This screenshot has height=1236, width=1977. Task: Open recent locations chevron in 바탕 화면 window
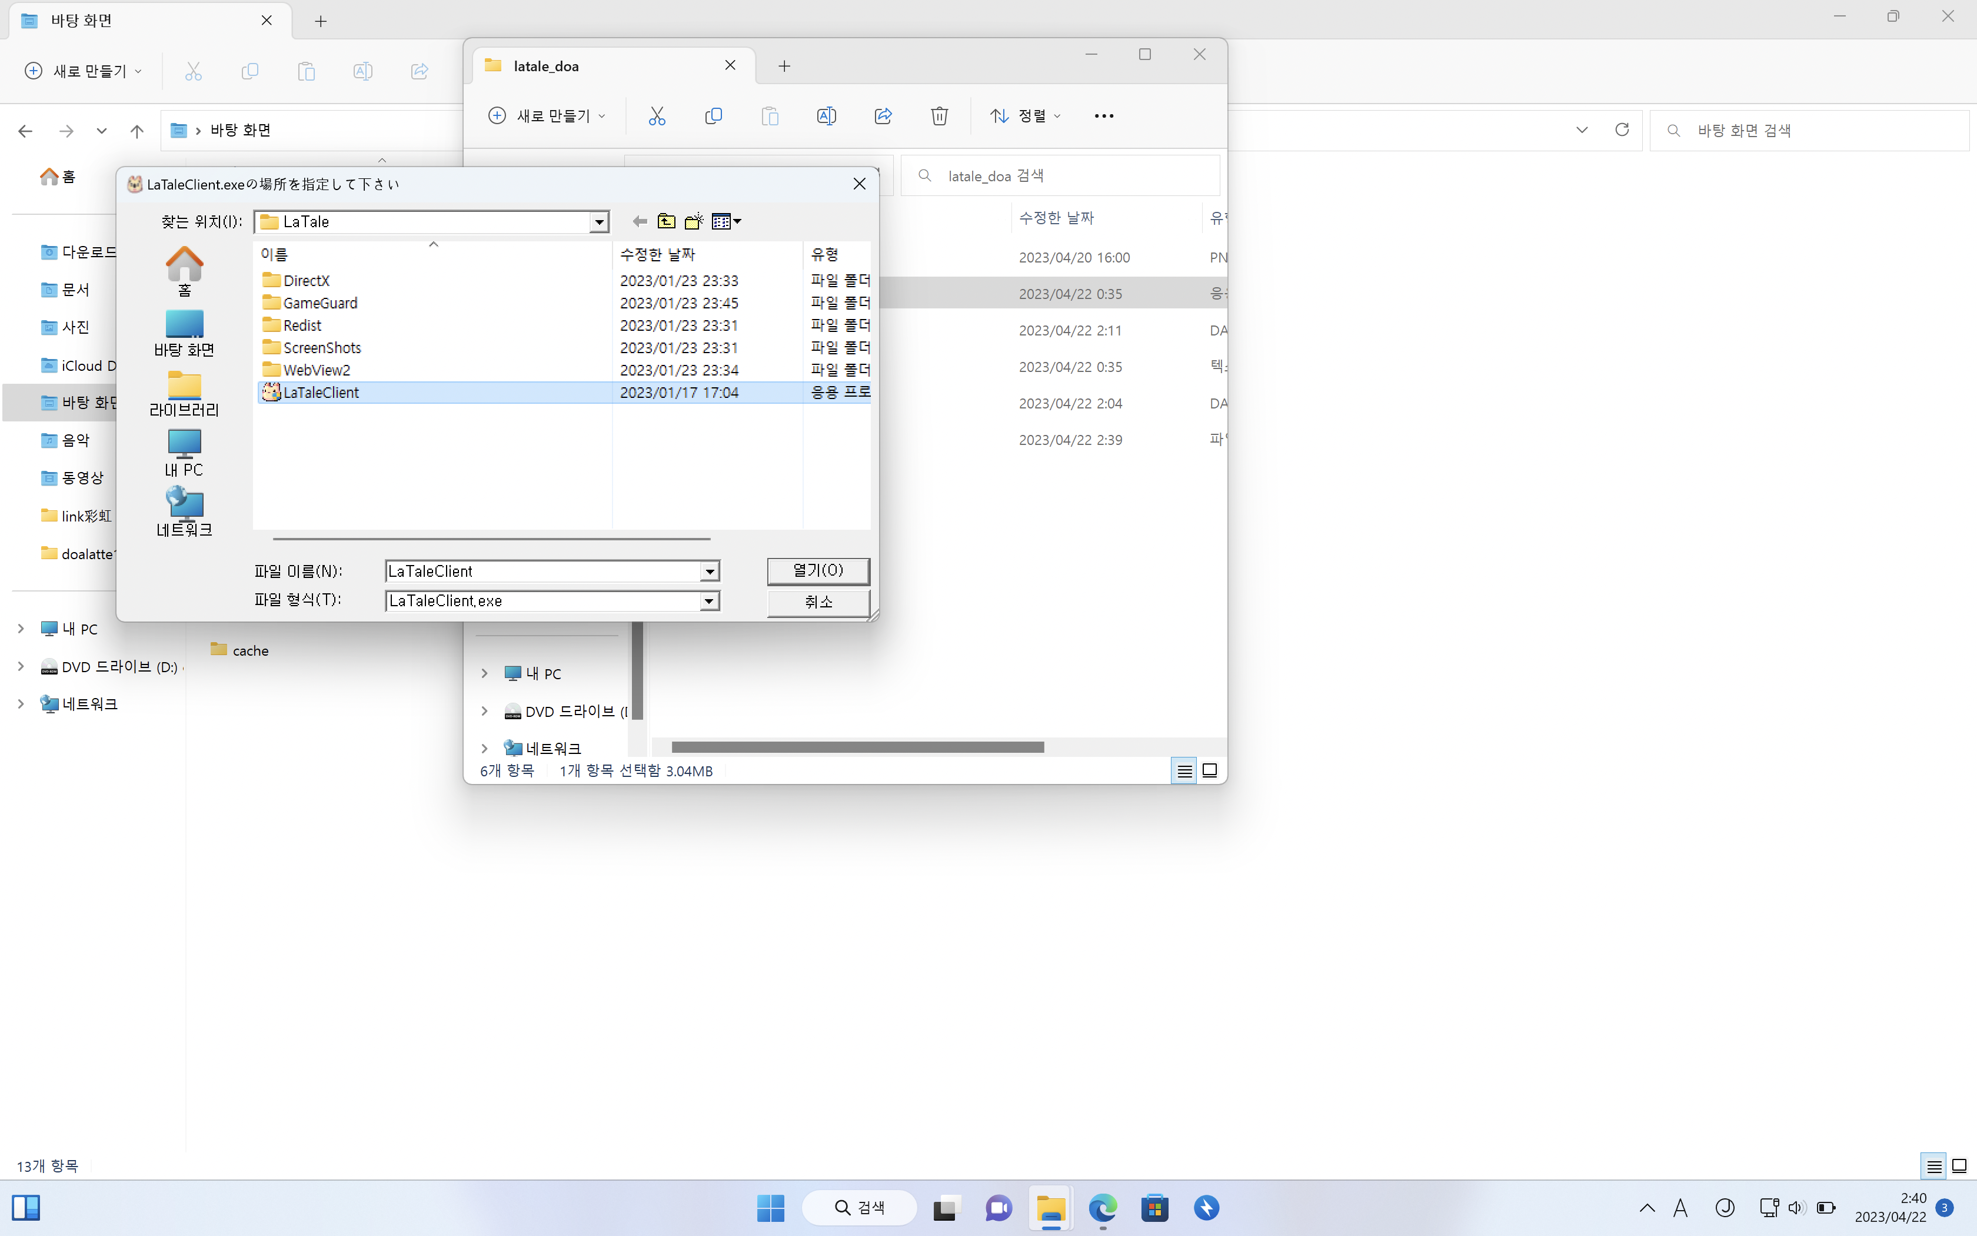[x=101, y=131]
